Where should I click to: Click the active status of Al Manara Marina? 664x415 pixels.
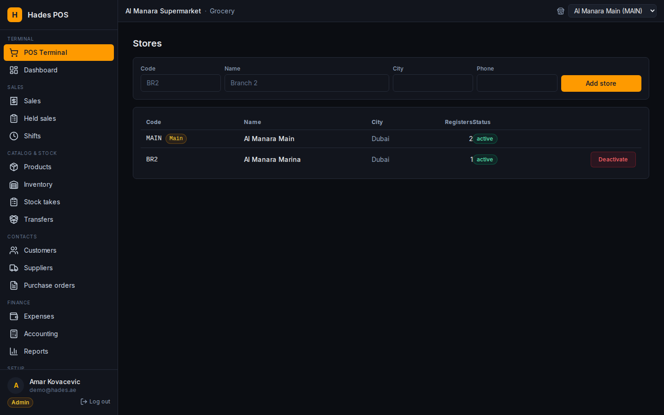point(485,160)
